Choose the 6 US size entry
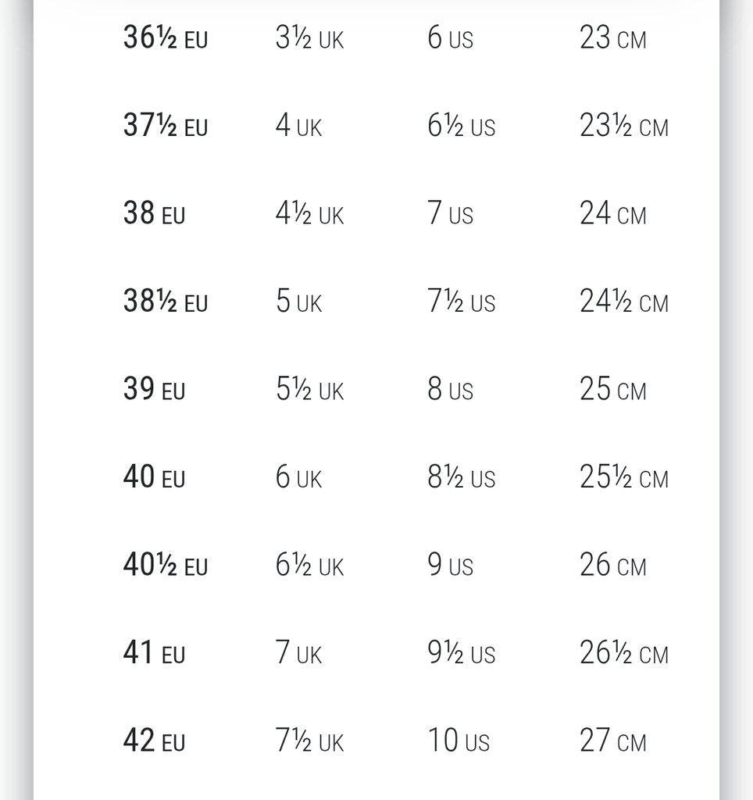The height and width of the screenshot is (800, 753). coord(450,38)
